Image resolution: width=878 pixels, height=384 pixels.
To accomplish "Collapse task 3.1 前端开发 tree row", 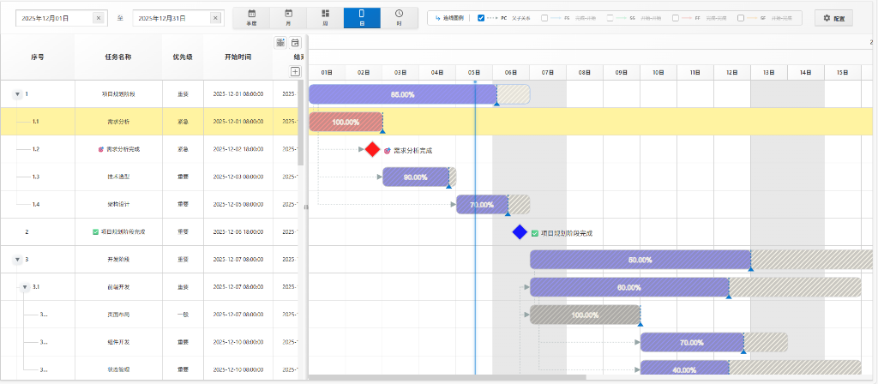I will tap(25, 287).
